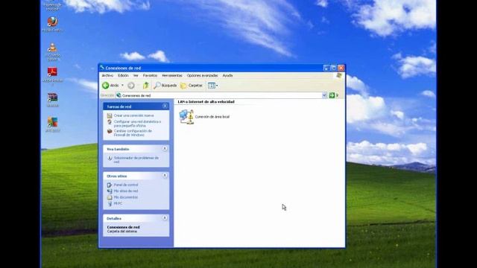Click the green Atrás back button
This screenshot has width=477, height=268.
click(x=110, y=86)
